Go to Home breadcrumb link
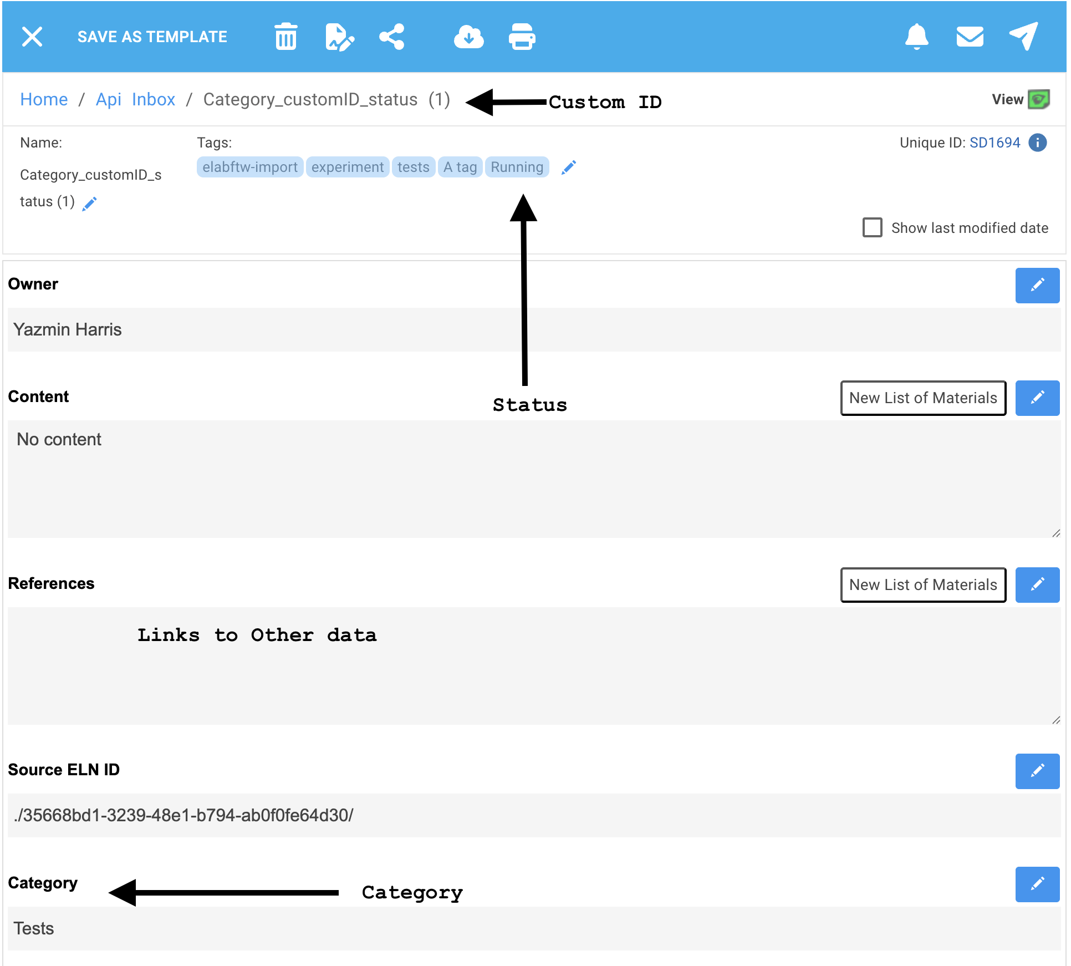This screenshot has height=966, width=1071. tap(44, 100)
